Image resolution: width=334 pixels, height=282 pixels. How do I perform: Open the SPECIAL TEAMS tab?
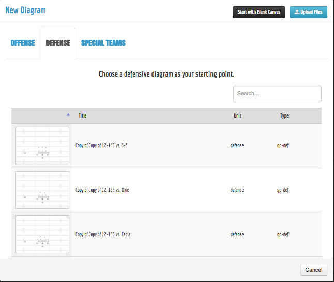[x=103, y=43]
